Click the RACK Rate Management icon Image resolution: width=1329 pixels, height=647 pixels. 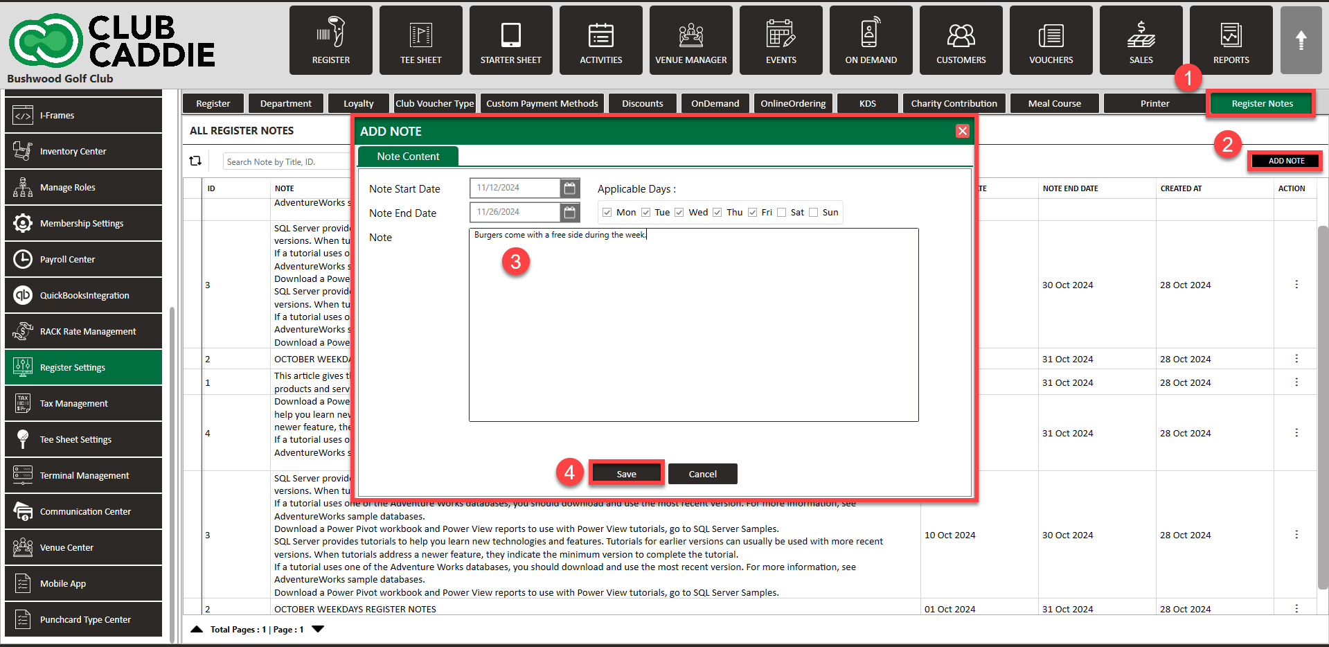pos(23,331)
